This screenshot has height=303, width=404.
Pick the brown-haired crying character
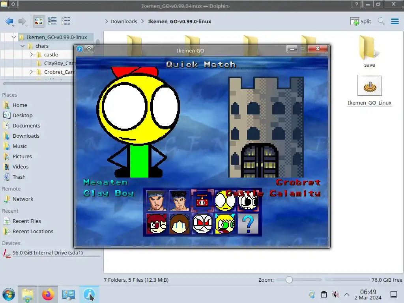[180, 224]
